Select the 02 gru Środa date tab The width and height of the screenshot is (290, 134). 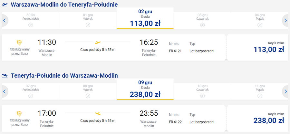pyautogui.click(x=145, y=18)
